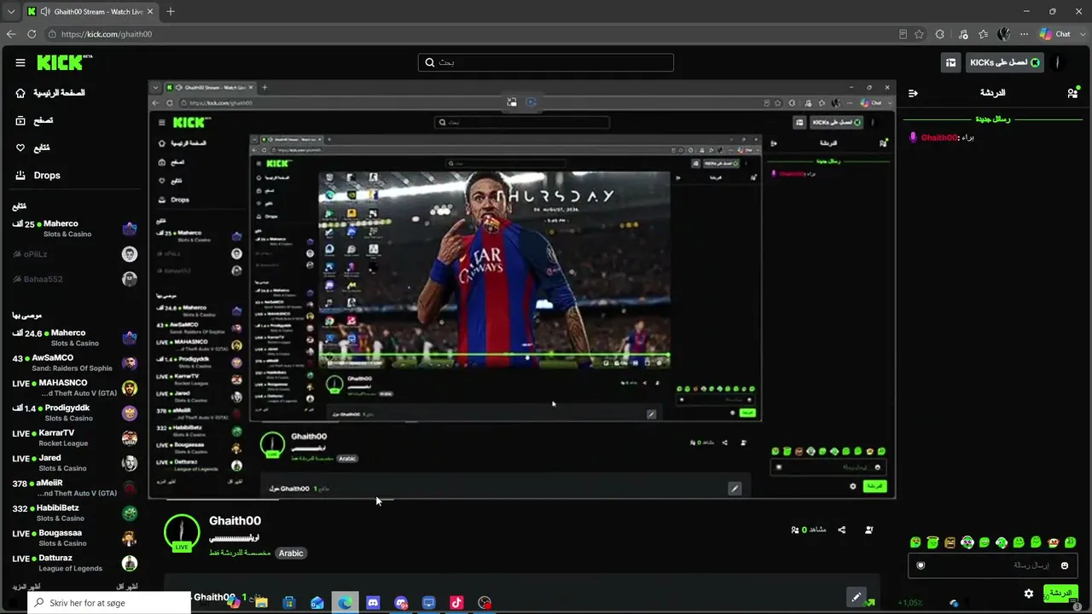The height and width of the screenshot is (614, 1092).
Task: Click the user report icon beside share
Action: coord(868,530)
